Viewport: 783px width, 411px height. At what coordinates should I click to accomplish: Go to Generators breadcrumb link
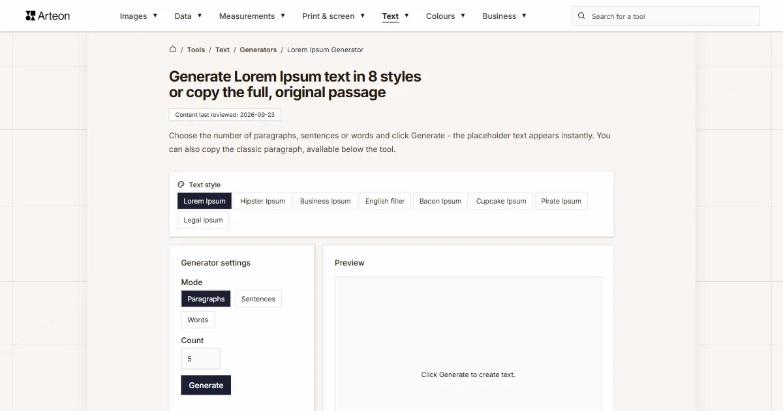pyautogui.click(x=258, y=50)
